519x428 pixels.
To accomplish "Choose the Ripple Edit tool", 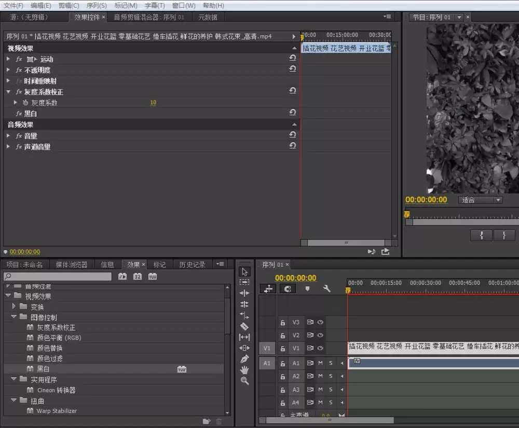I will [244, 293].
